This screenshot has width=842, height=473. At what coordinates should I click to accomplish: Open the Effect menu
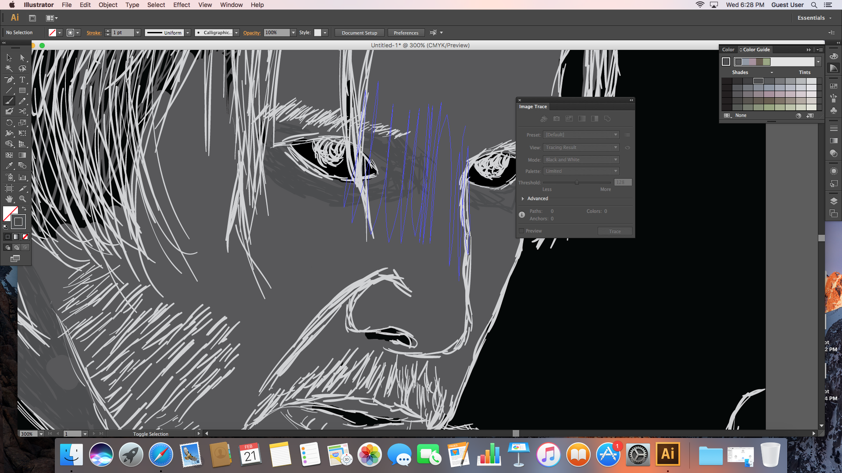(x=182, y=5)
